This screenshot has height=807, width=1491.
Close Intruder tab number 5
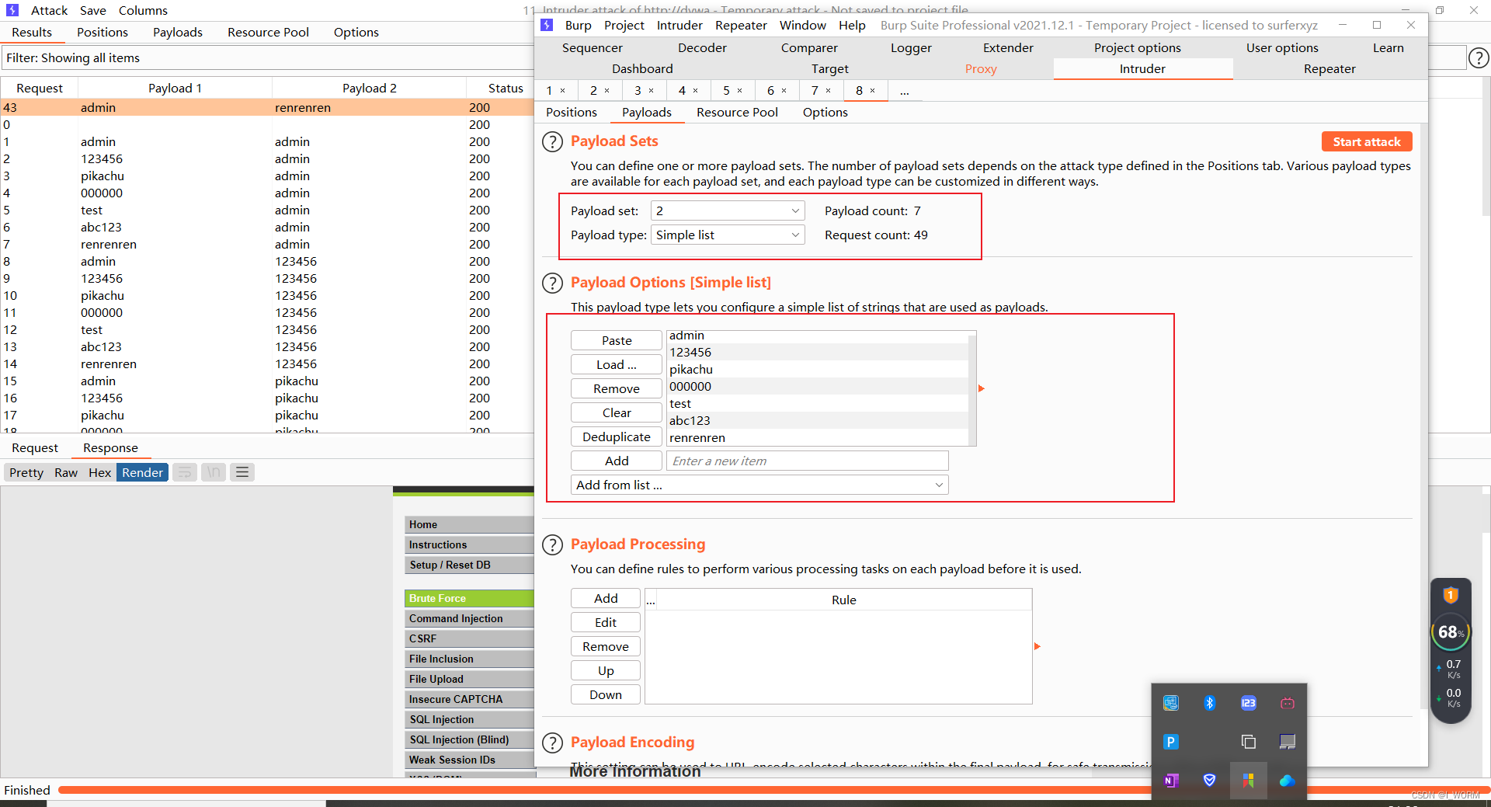coord(740,91)
